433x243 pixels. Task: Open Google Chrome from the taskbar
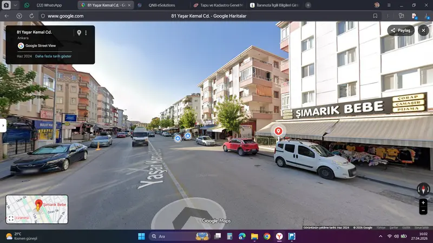[x=267, y=236]
